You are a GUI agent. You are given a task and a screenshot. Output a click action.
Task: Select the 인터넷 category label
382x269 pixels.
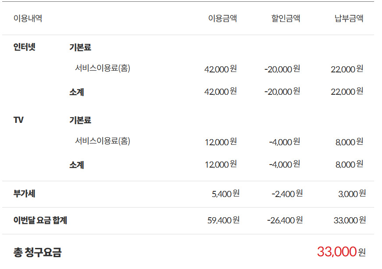pos(25,47)
